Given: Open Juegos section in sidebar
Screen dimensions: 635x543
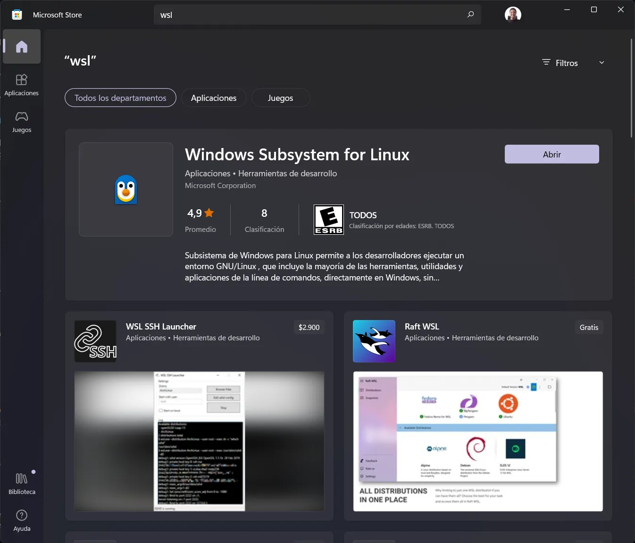Looking at the screenshot, I should point(22,122).
